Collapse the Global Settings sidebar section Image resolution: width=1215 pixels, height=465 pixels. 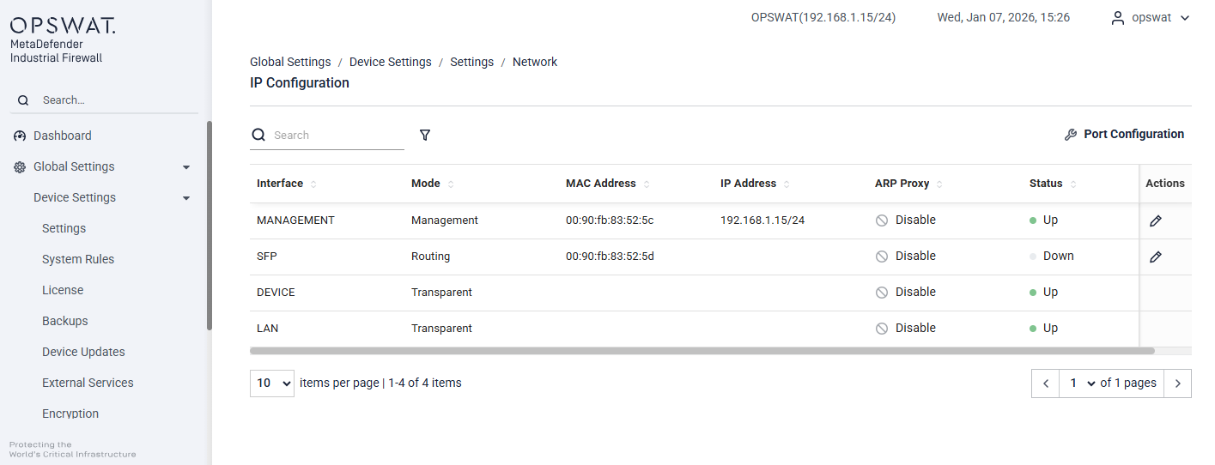pyautogui.click(x=186, y=167)
